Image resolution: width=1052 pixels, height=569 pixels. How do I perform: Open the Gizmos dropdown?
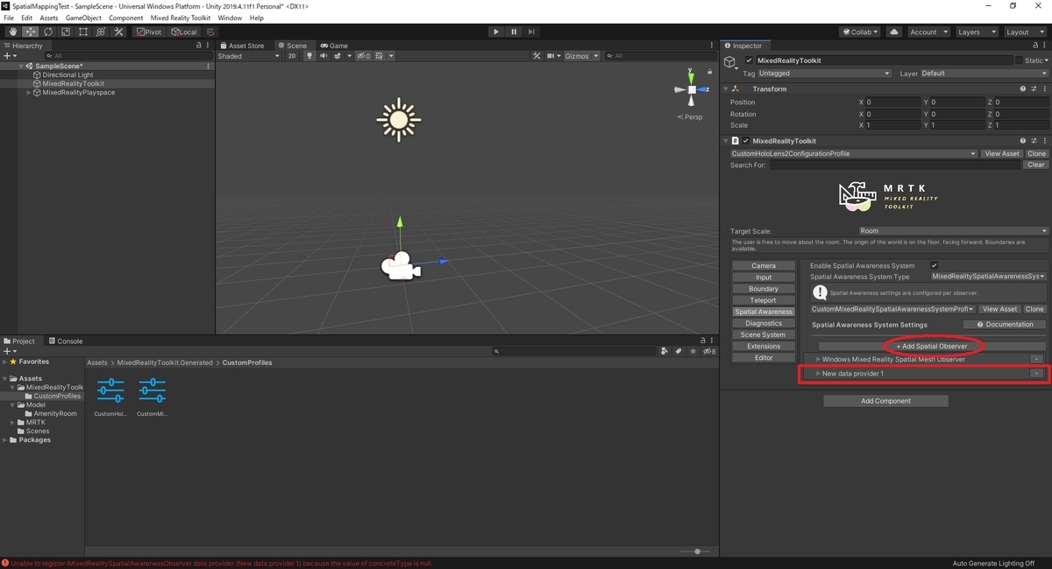582,56
